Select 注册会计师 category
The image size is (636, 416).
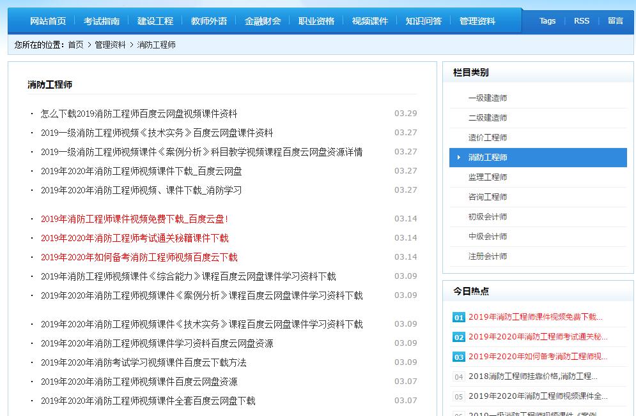coord(488,256)
